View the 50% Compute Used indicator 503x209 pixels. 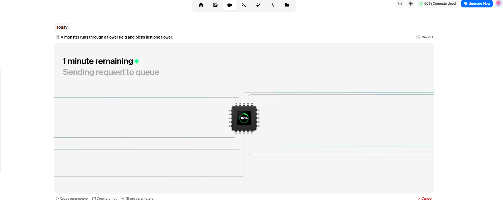tap(437, 4)
